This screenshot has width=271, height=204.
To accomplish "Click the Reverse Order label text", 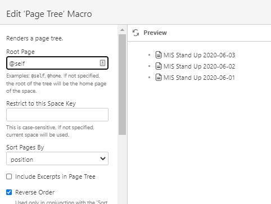I will pos(35,192).
